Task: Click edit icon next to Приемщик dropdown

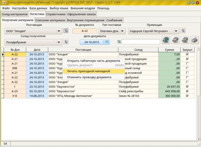Action: (x=183, y=31)
